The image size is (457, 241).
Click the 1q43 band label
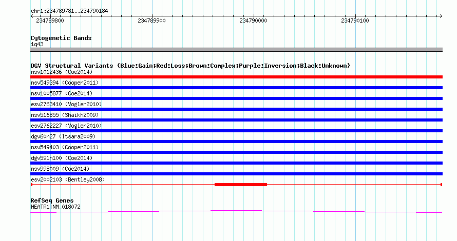[x=37, y=44]
